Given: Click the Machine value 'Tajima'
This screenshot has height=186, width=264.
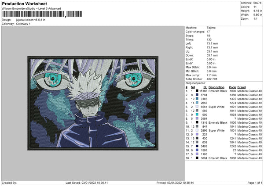Looking at the screenshot, I should point(211,28).
